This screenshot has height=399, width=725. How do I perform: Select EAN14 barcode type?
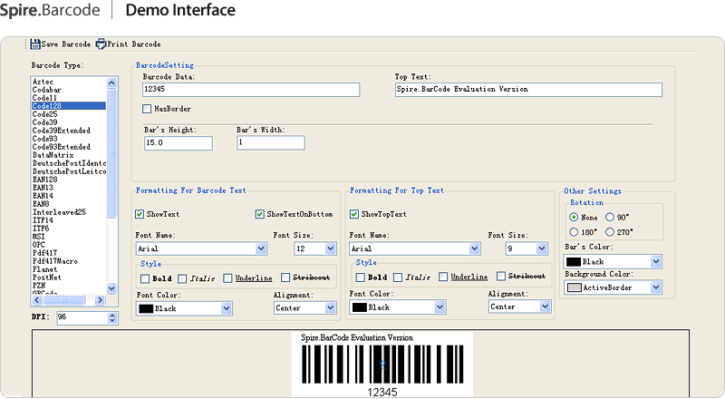(43, 196)
